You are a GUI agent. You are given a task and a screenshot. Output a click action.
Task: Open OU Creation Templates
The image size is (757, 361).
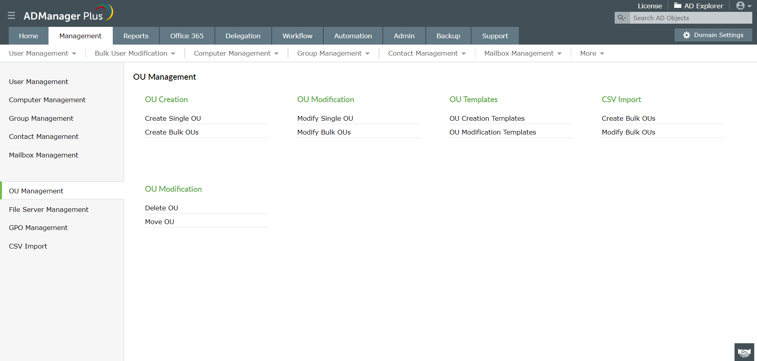[x=487, y=118]
